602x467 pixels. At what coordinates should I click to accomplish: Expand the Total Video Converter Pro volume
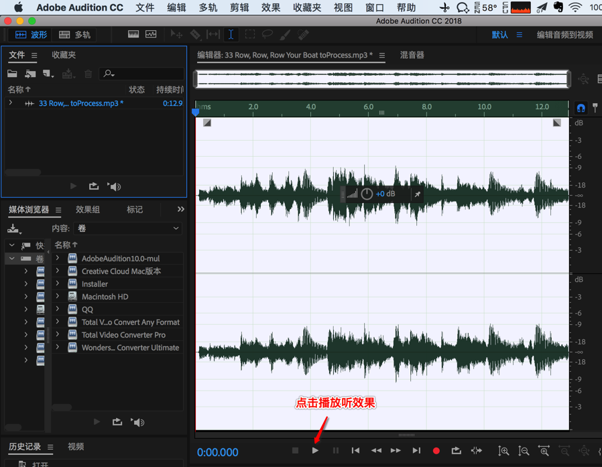point(58,334)
